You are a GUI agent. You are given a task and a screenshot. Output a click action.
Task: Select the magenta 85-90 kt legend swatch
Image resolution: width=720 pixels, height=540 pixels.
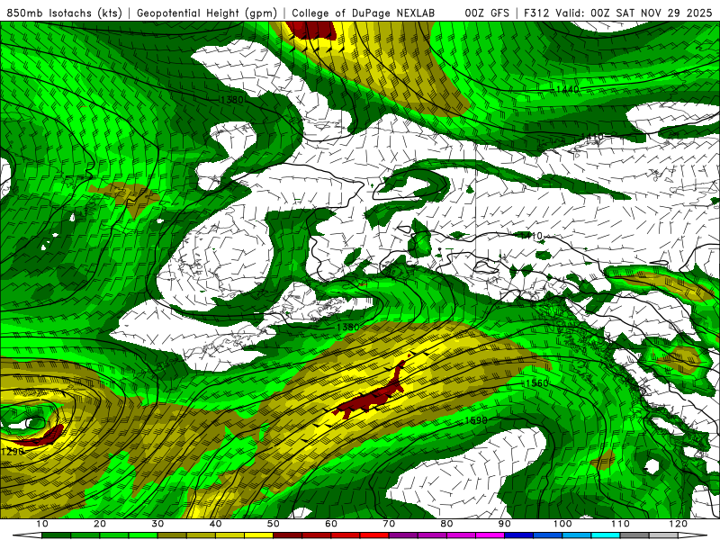[x=490, y=535]
